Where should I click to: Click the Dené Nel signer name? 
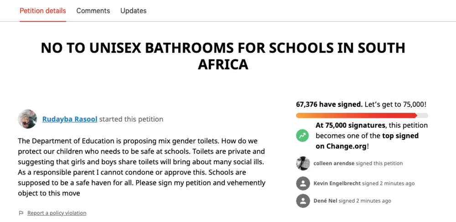pyautogui.click(x=325, y=201)
